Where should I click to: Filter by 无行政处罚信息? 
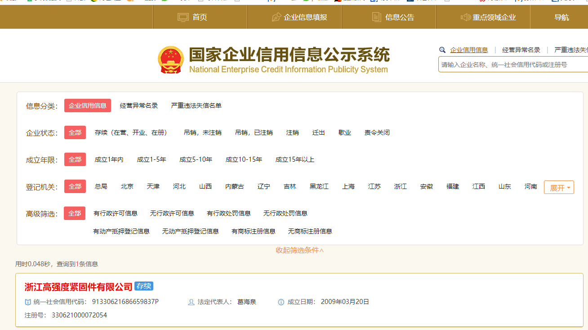coord(285,213)
